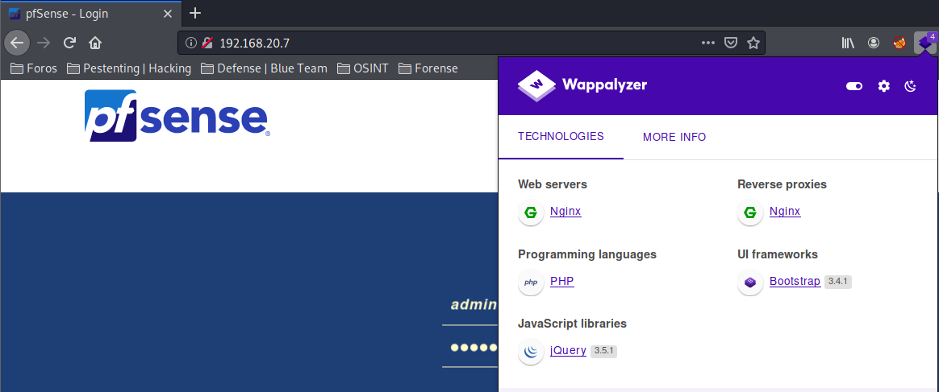
Task: Open Firefox account icon
Action: (x=874, y=43)
